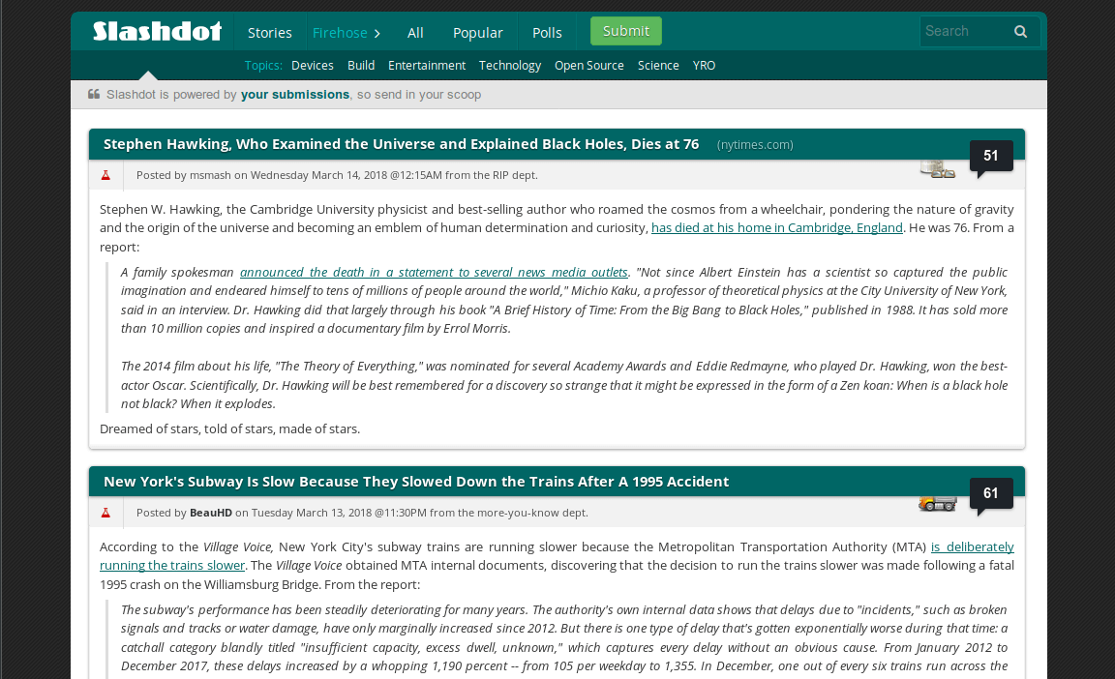Open 'is deliberately running the trains slower' link
1115x679 pixels.
[557, 556]
